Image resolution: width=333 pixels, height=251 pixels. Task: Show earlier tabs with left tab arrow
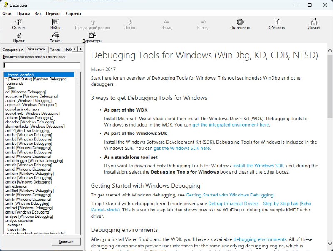click(75, 49)
